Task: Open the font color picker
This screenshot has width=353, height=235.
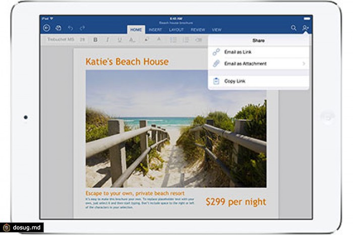Action: point(159,39)
